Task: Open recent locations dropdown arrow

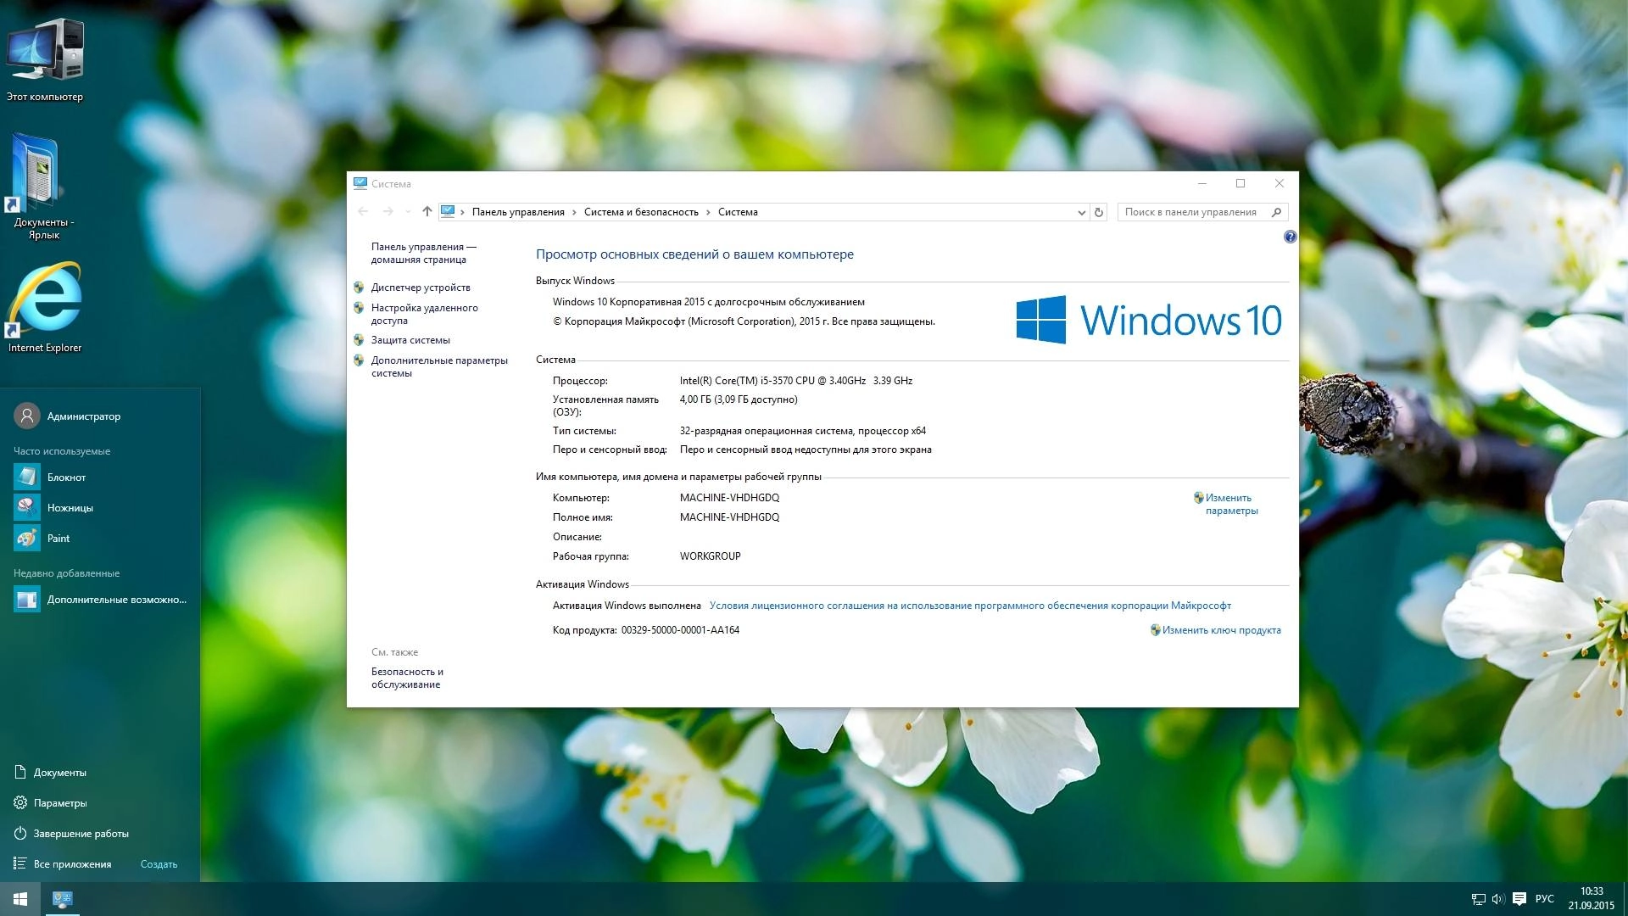Action: coord(408,212)
